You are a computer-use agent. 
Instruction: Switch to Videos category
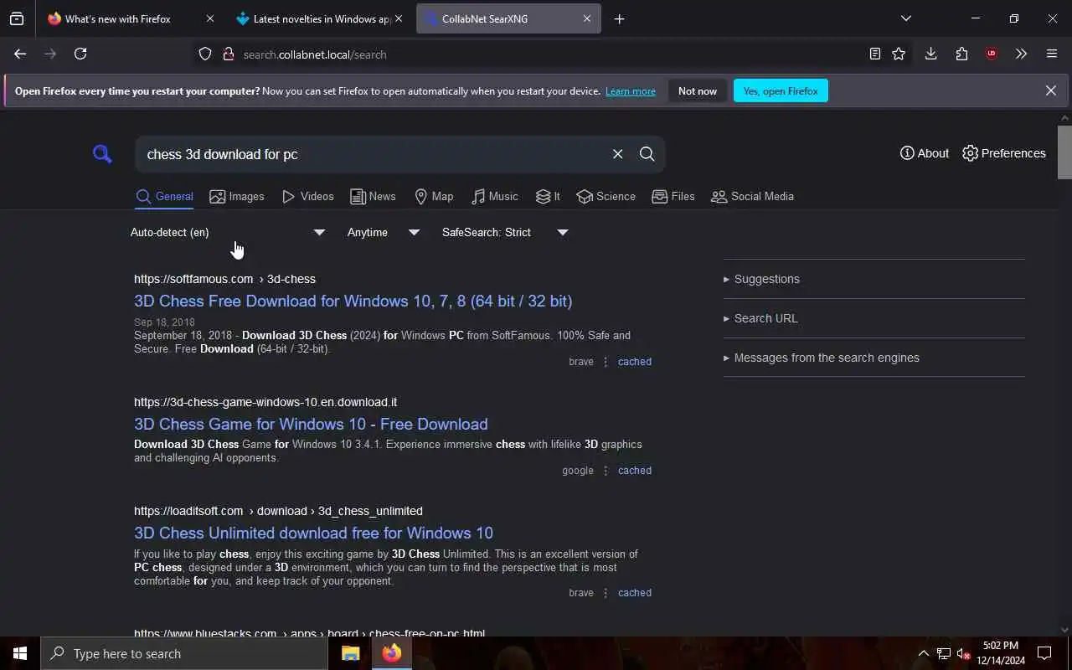pyautogui.click(x=308, y=197)
